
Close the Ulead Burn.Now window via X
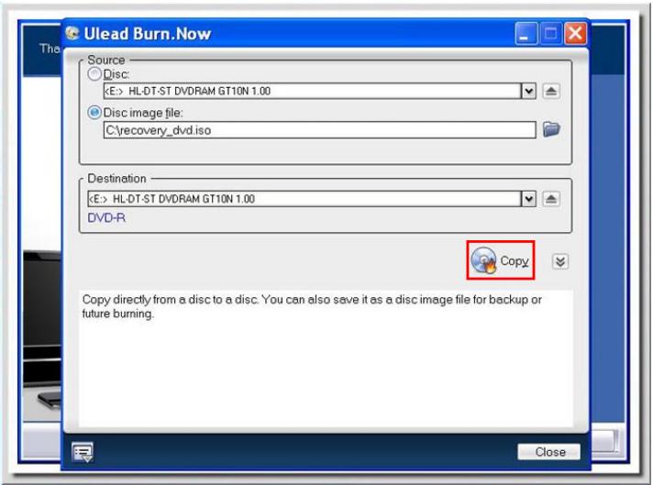[x=576, y=33]
